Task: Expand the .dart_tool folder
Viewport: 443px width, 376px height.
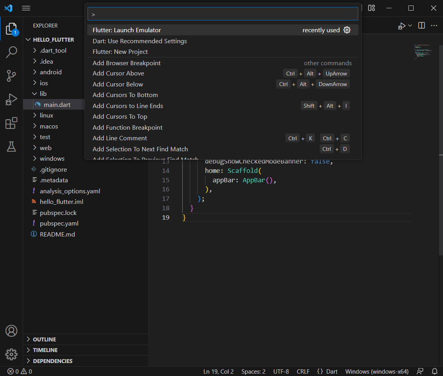Action: [54, 51]
